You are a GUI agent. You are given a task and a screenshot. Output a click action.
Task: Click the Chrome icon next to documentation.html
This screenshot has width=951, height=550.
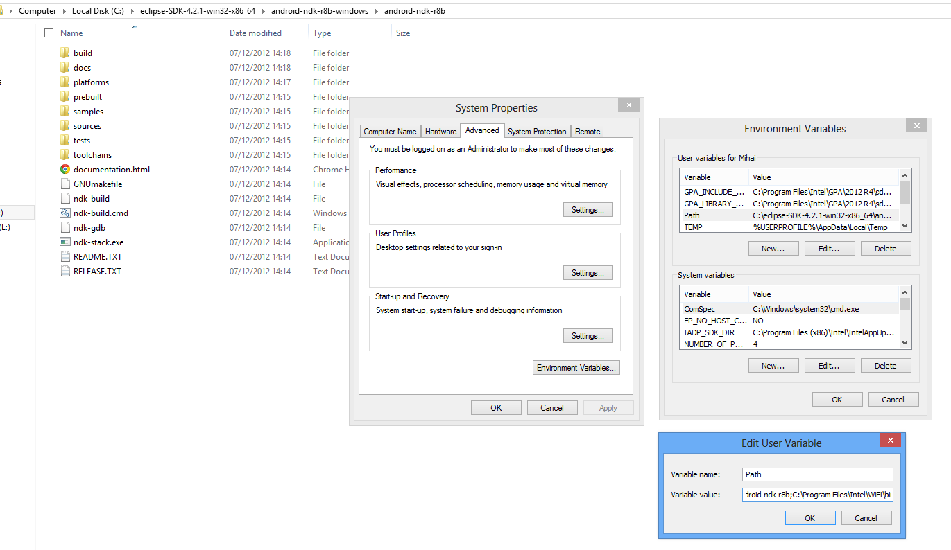pyautogui.click(x=65, y=170)
